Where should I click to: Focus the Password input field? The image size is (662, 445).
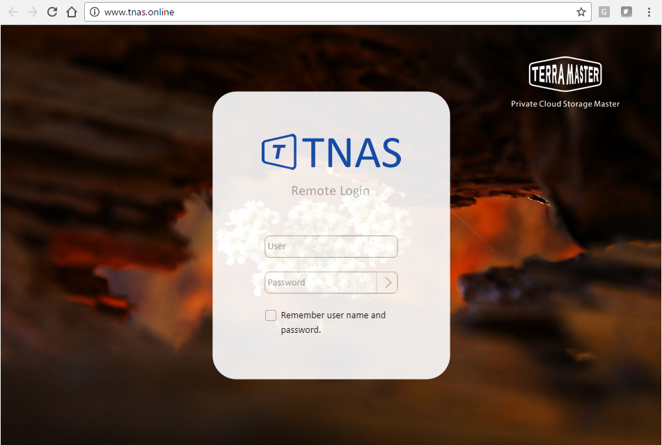(x=320, y=283)
